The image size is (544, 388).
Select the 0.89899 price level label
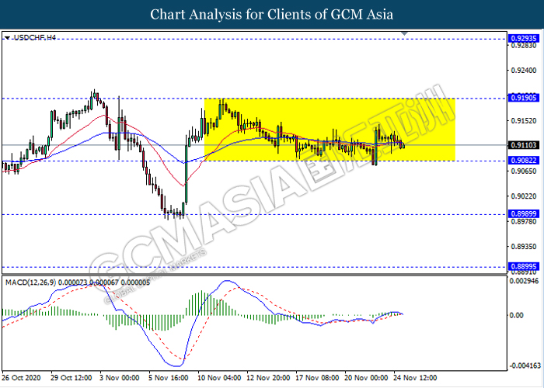[524, 213]
